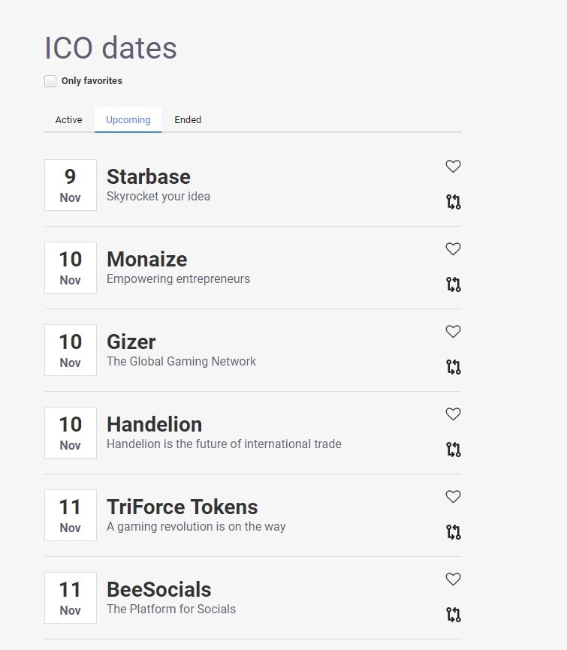This screenshot has height=650, width=567.
Task: Click the compare icon for Gizer
Action: coord(453,367)
